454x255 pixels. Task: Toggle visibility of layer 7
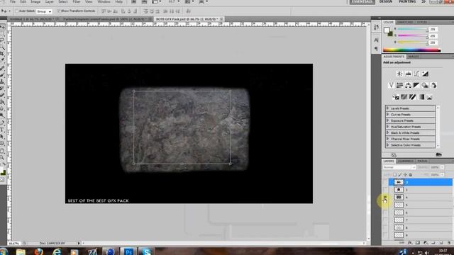385,220
